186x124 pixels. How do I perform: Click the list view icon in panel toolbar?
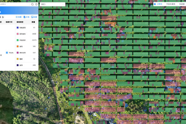point(3,17)
